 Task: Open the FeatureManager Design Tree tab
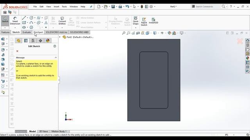[x=18, y=40]
